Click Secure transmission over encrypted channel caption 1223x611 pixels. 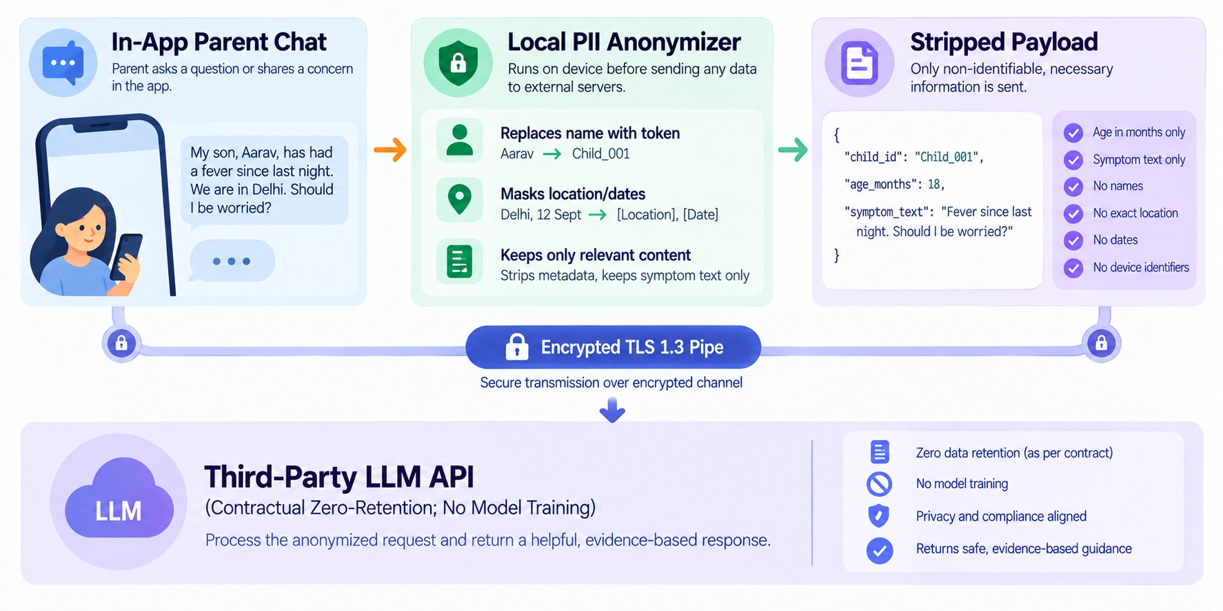(x=611, y=382)
